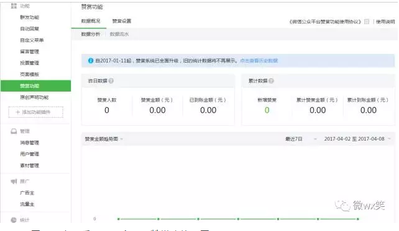The width and height of the screenshot is (399, 231).
Task: Open 点击查看历史数据 link
Action: click(259, 61)
